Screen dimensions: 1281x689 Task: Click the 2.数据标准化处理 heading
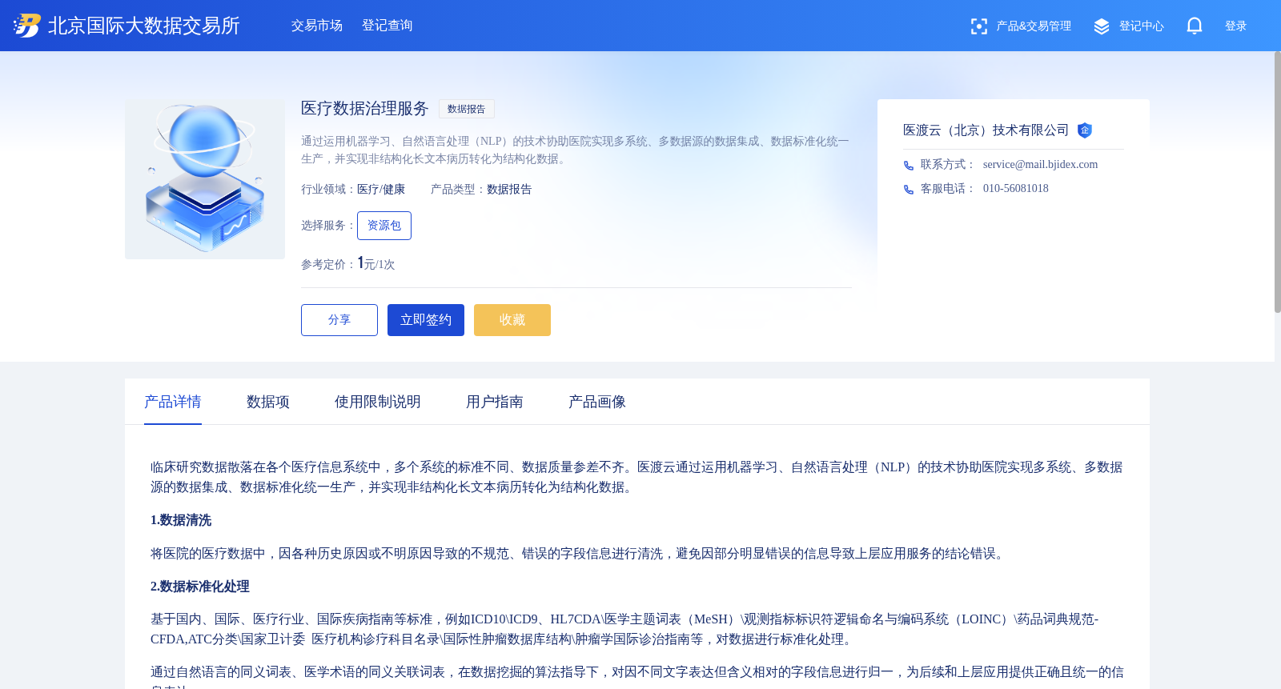click(x=200, y=587)
